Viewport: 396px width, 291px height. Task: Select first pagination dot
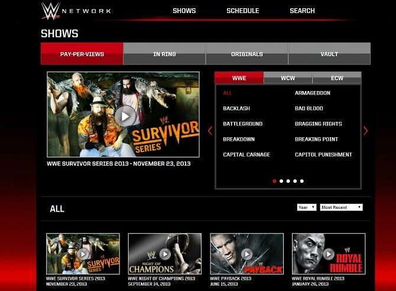(x=274, y=181)
